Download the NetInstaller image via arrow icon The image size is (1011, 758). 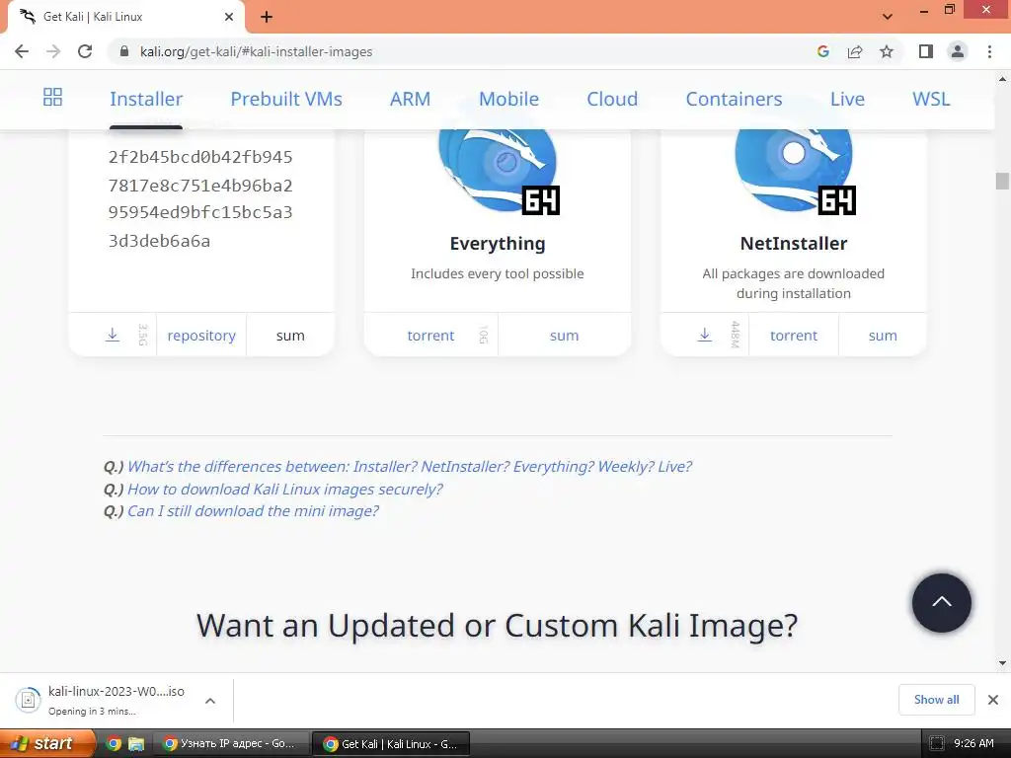(705, 335)
